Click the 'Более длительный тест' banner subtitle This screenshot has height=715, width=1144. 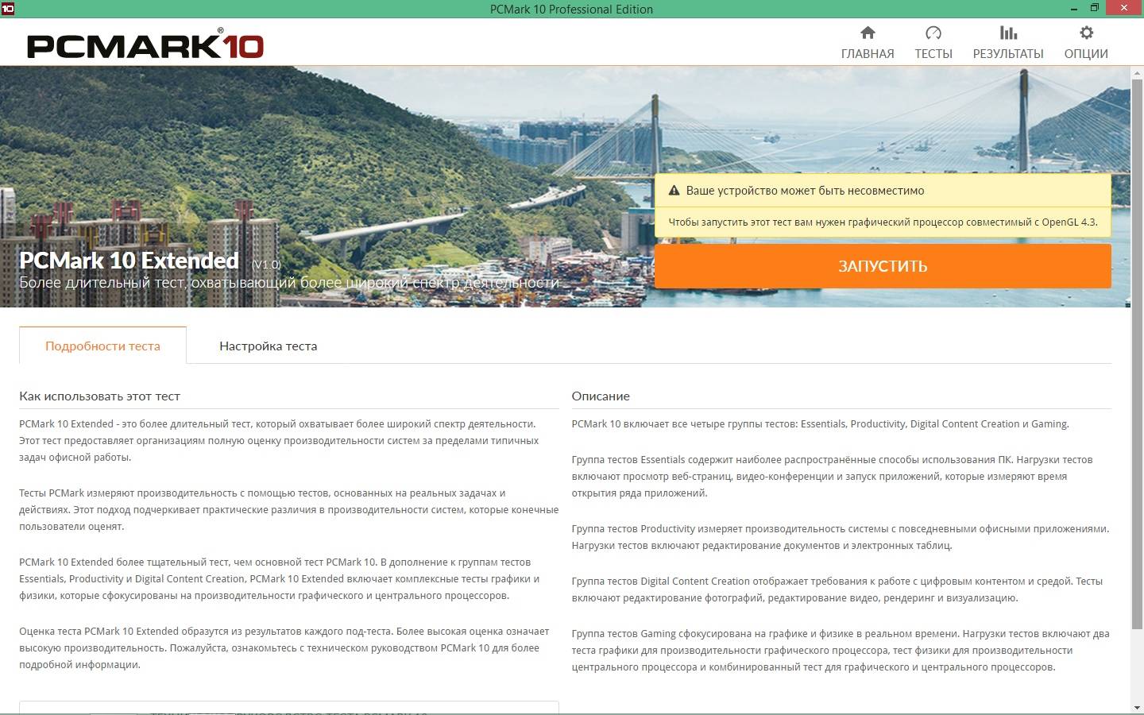pos(289,282)
